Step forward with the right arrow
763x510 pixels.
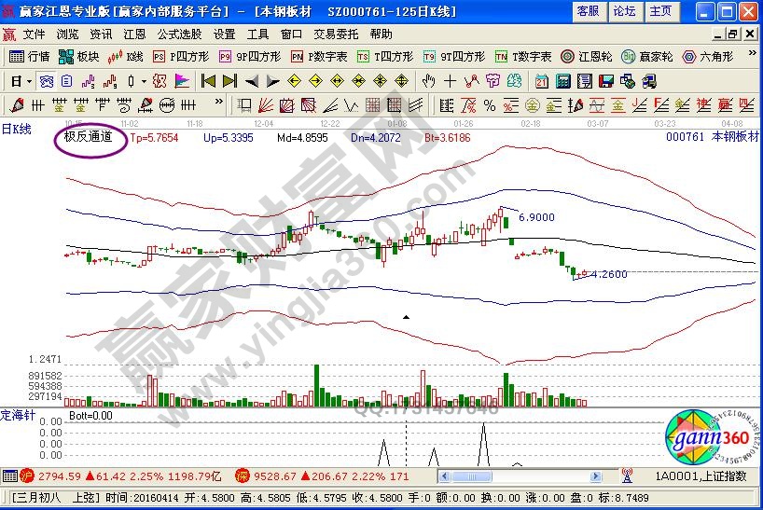[273, 81]
